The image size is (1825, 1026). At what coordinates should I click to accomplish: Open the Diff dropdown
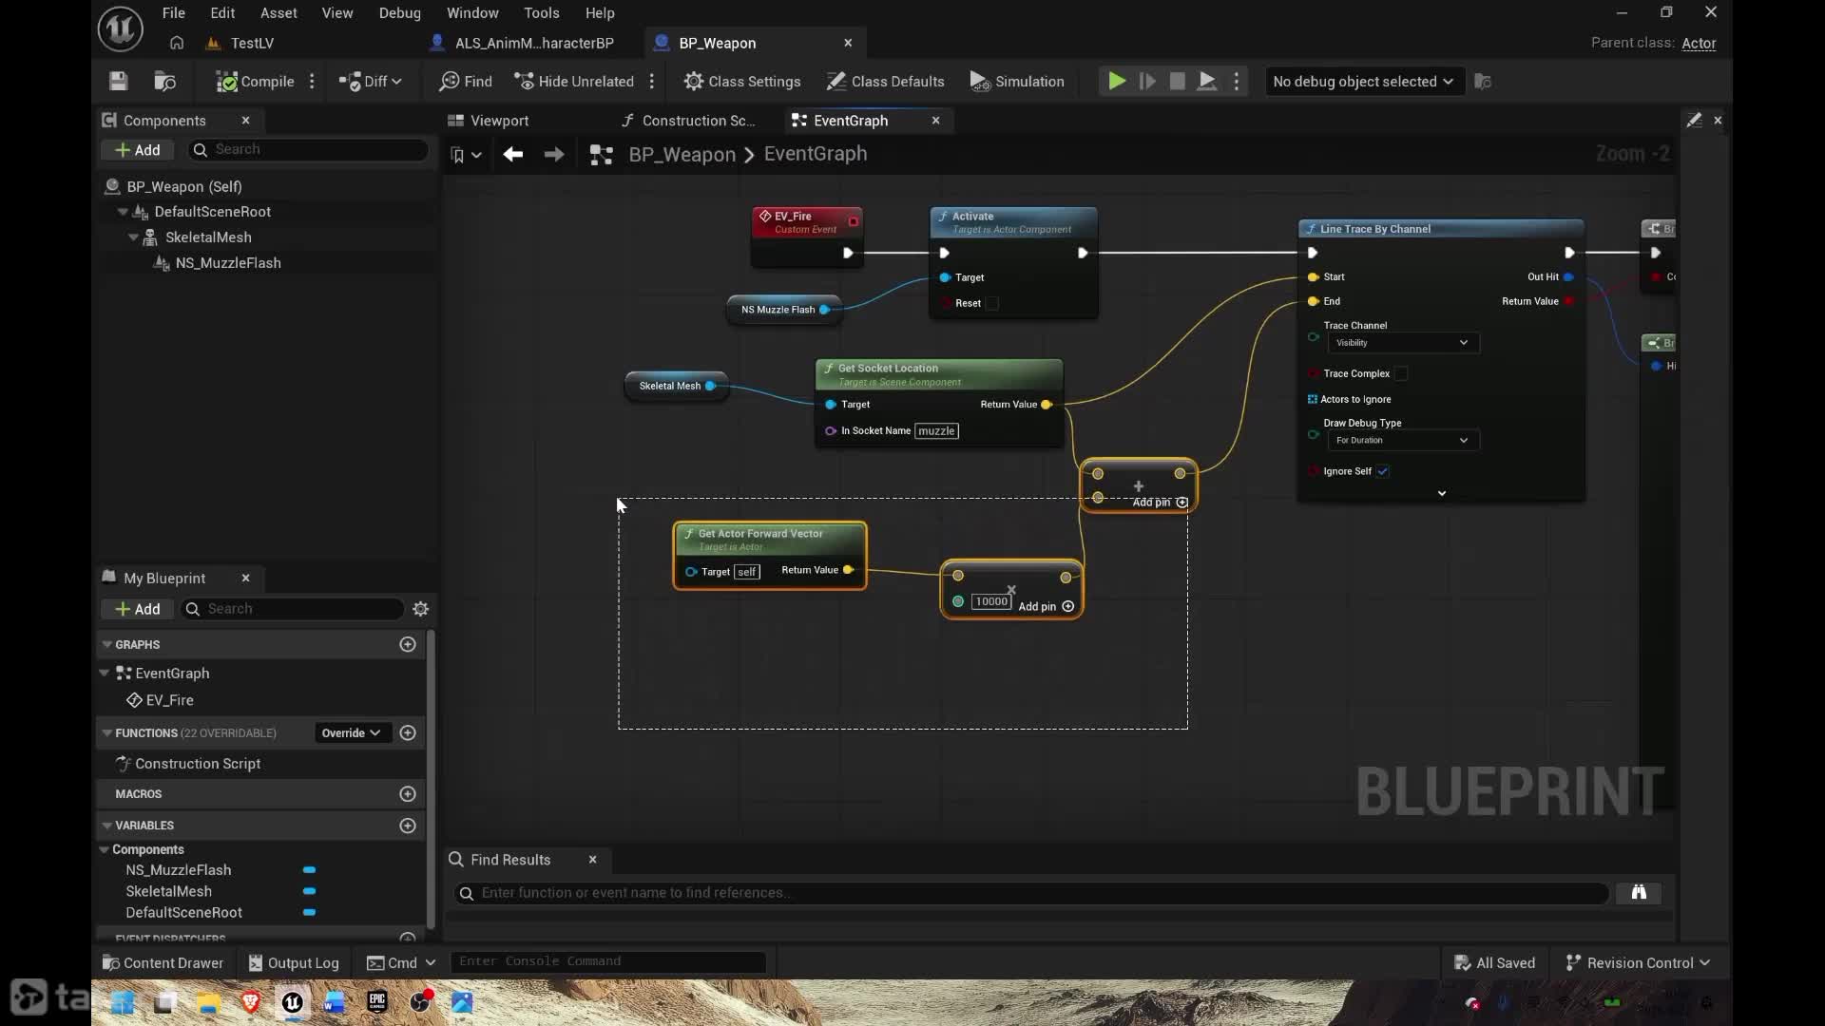pos(371,82)
